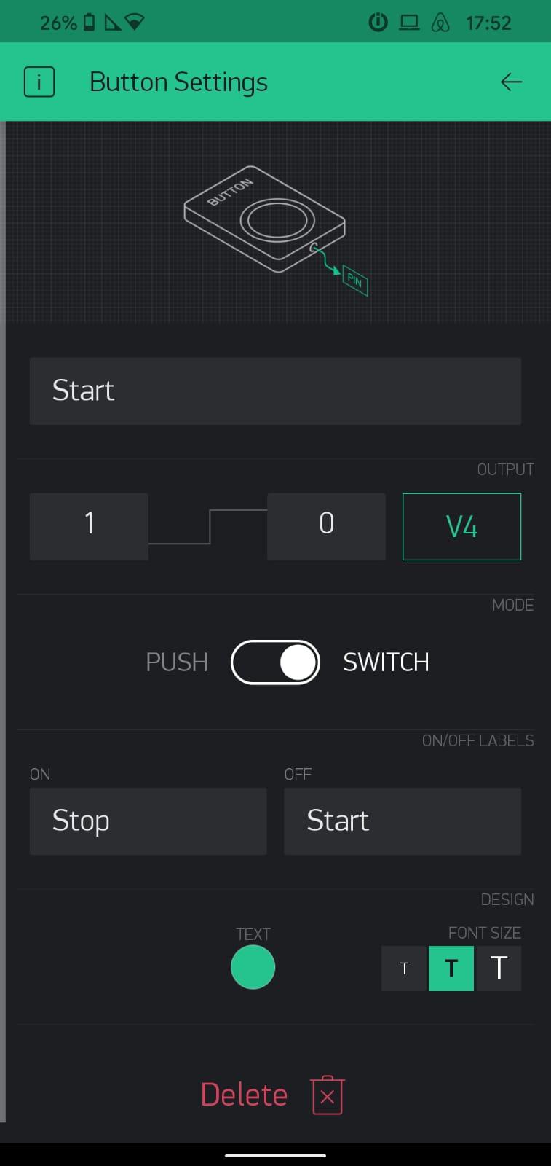
Task: Open the high output value selector showing 1
Action: coord(89,526)
